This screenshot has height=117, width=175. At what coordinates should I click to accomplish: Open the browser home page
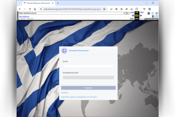coord(35,9)
